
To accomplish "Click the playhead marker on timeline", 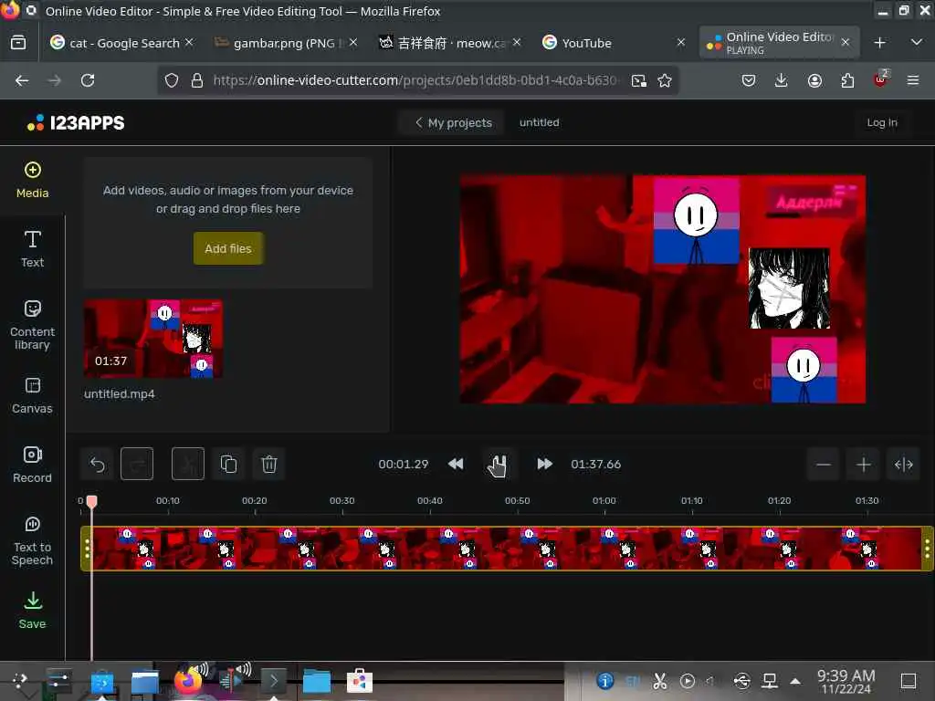I will (x=91, y=501).
